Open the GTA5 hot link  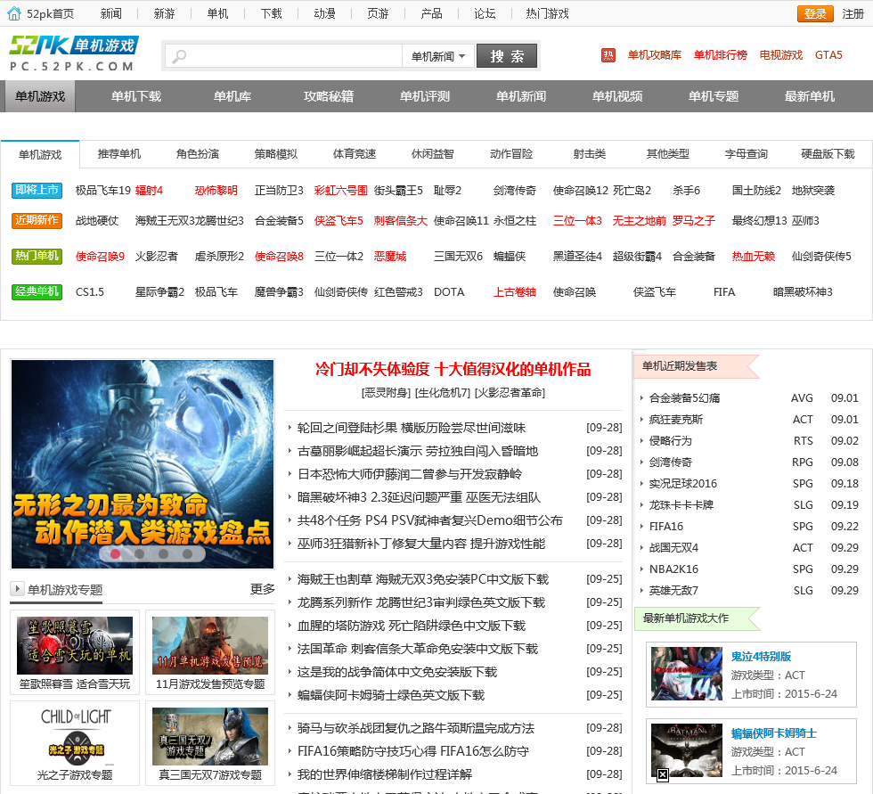click(828, 55)
